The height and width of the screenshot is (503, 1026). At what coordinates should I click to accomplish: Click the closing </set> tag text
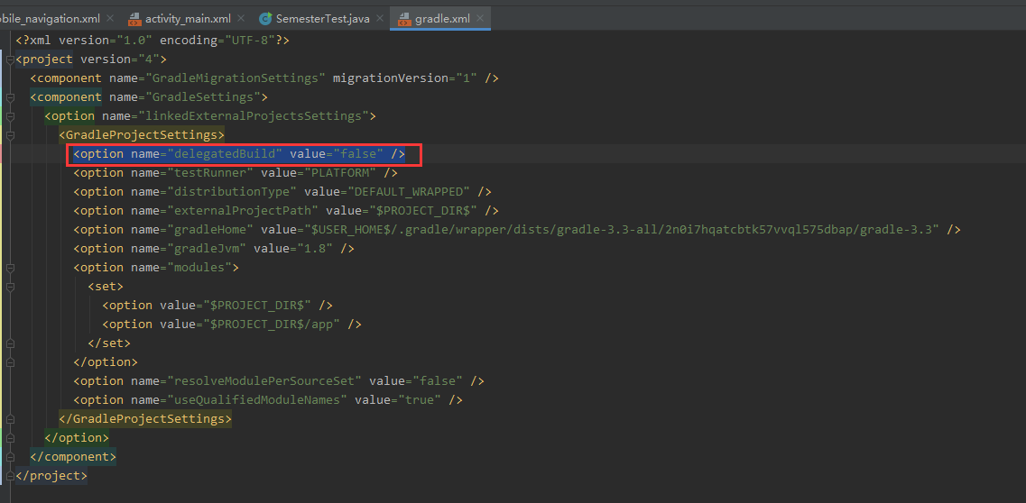pyautogui.click(x=109, y=343)
